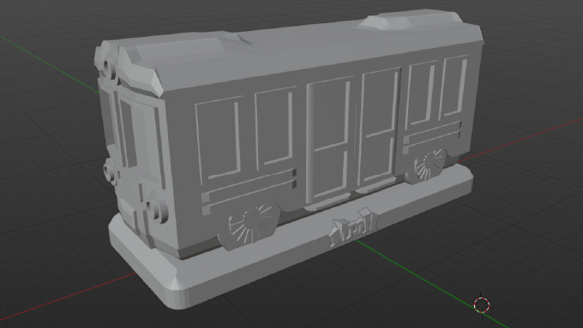Select the tram's front left wheel
This screenshot has width=583, height=328.
tap(252, 224)
